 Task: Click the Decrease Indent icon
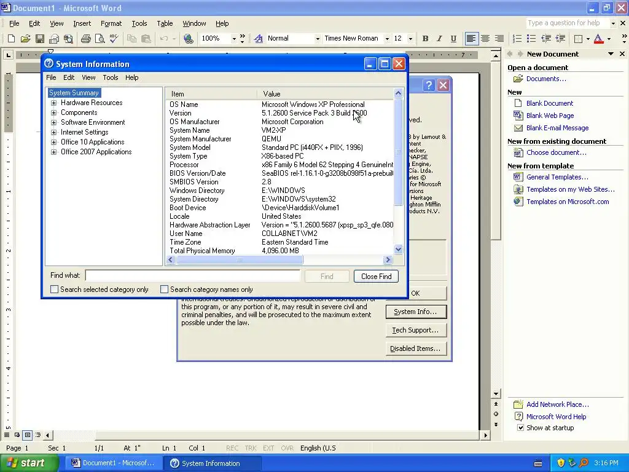click(x=546, y=39)
